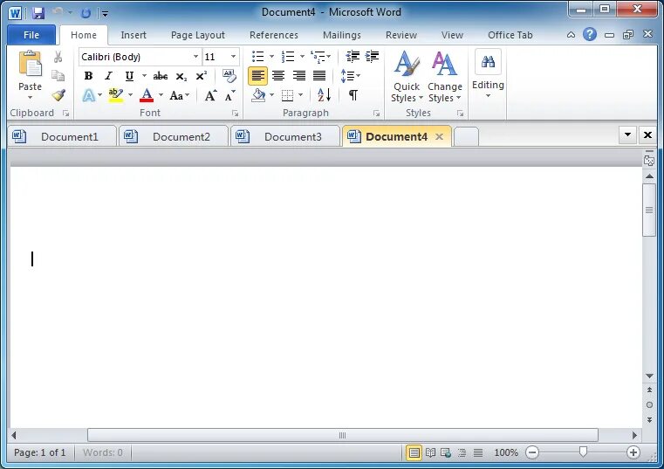664x469 pixels.
Task: Click the Grow Font icon
Action: (x=210, y=95)
